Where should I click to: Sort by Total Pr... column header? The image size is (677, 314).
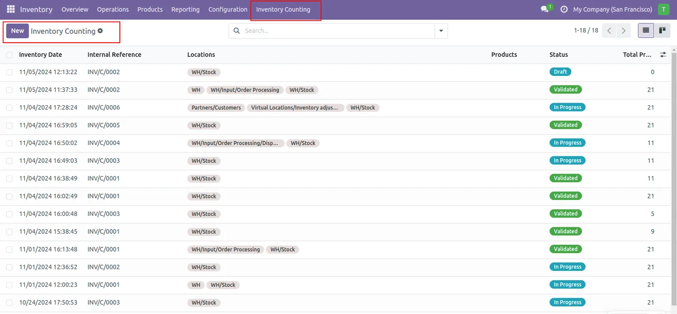[x=637, y=55]
